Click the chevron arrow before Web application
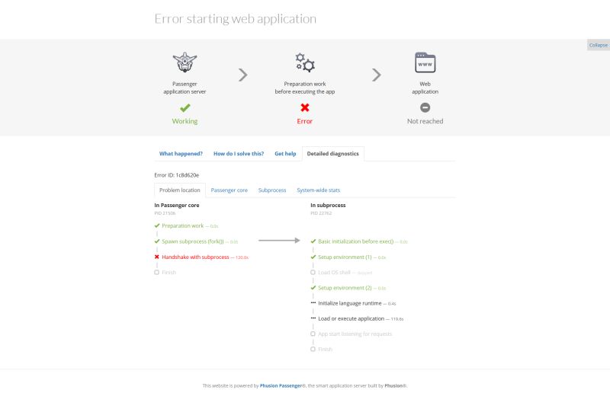Image resolution: width=610 pixels, height=412 pixels. click(x=376, y=75)
